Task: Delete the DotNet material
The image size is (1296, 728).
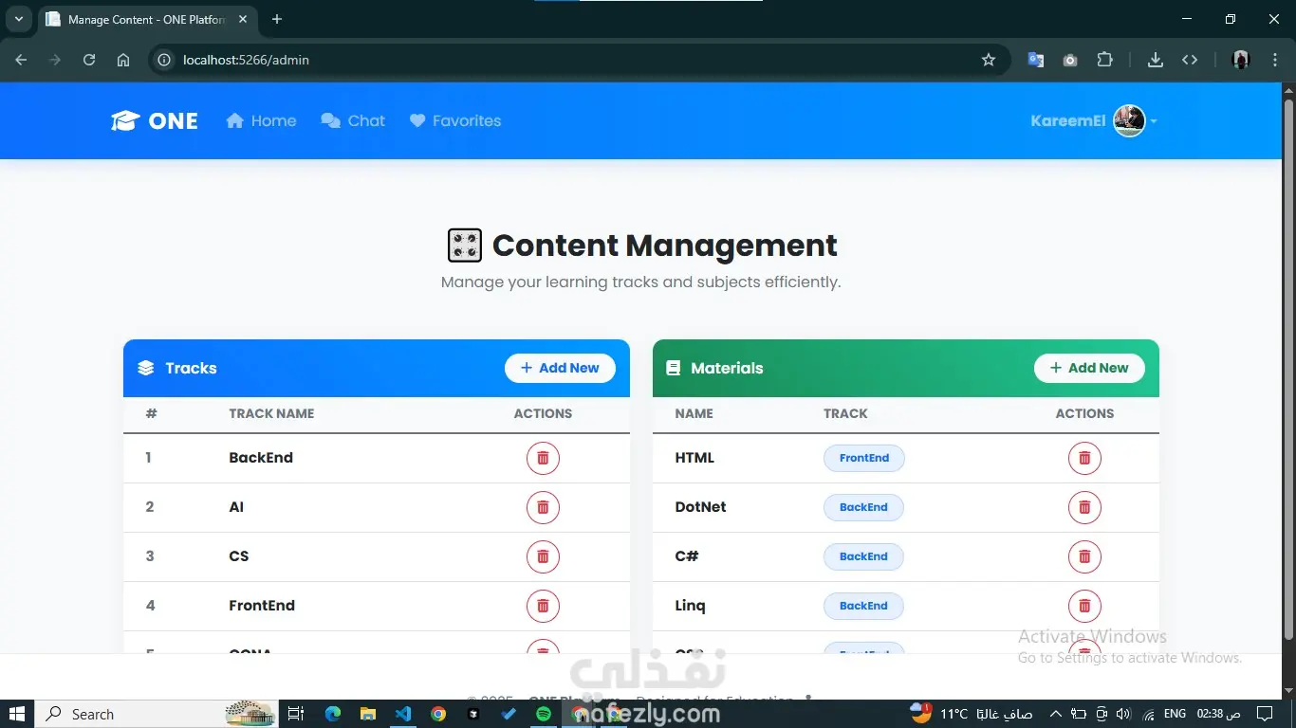Action: [1084, 507]
